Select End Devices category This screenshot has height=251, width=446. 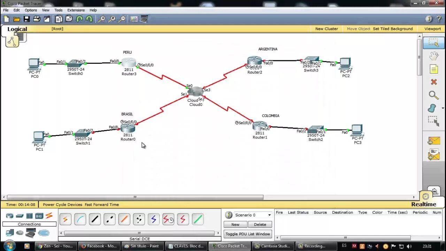[x=9, y=233]
